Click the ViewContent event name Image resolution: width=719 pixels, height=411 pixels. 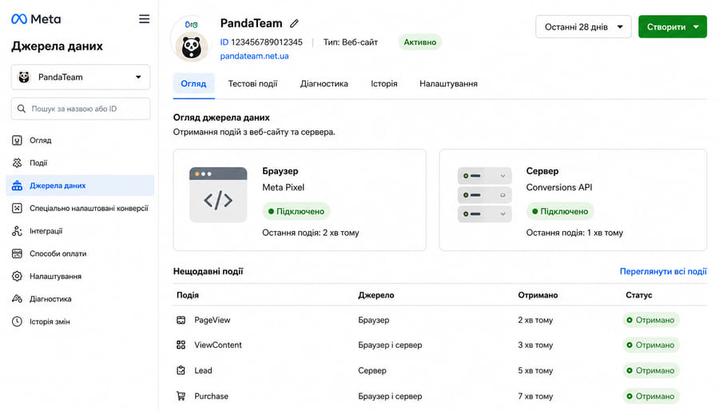(218, 345)
